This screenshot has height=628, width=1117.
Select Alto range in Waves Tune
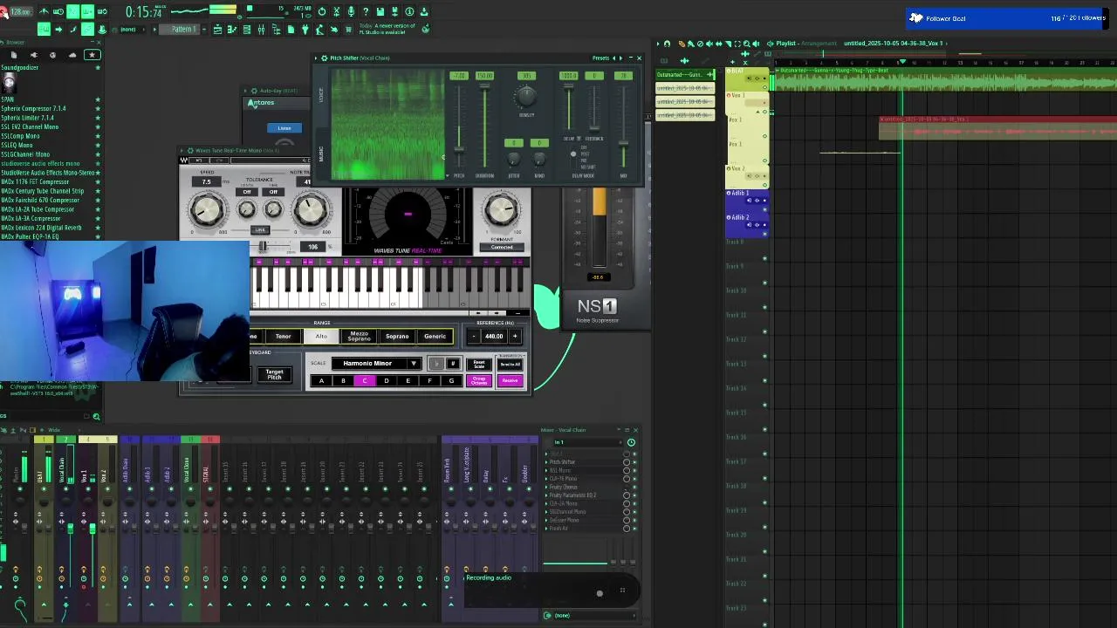click(321, 337)
